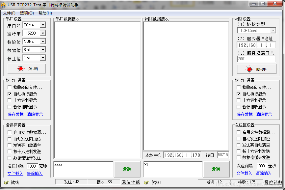Toggle network 接收转向文件 checkbox

[x=239, y=88]
